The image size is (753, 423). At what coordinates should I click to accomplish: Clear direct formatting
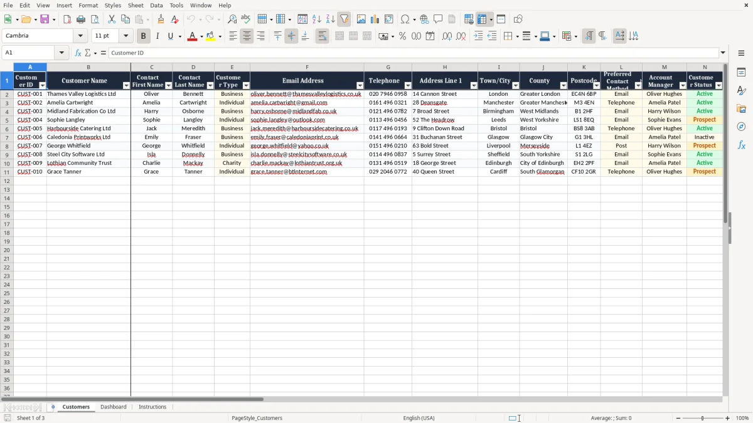coord(174,19)
